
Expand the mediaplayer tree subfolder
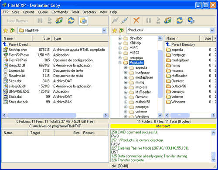click(x=126, y=77)
